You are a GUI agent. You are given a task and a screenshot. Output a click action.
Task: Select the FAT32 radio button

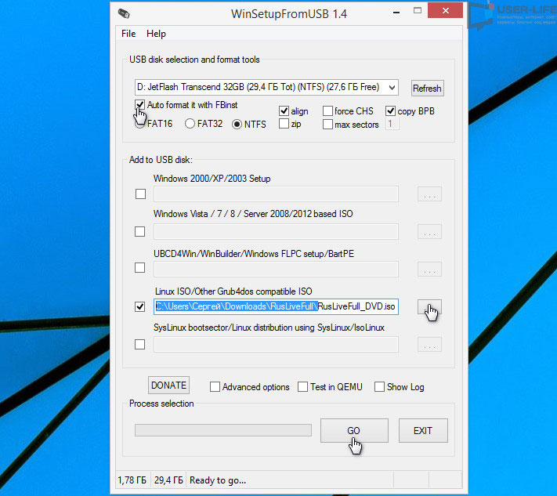(x=190, y=124)
